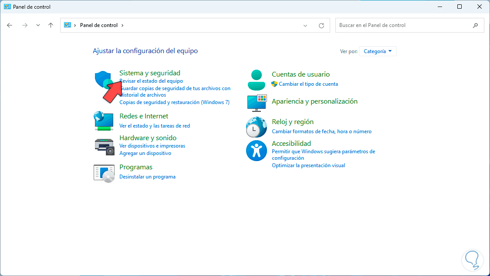This screenshot has width=490, height=276.
Task: Open Reloj y región category
Action: [293, 122]
